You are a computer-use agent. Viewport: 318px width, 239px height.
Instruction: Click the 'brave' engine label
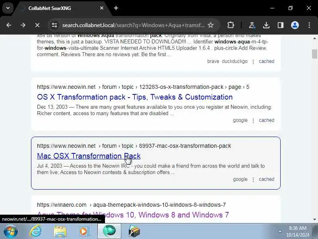click(x=213, y=61)
